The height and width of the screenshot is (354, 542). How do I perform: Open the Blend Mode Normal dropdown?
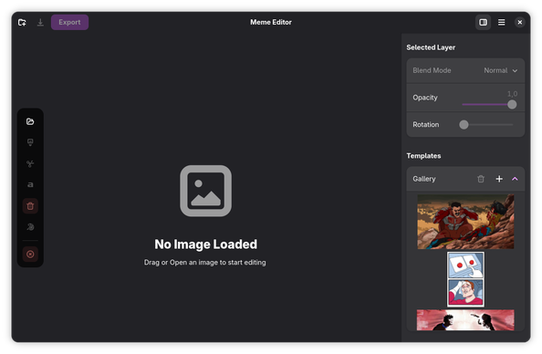(x=500, y=70)
